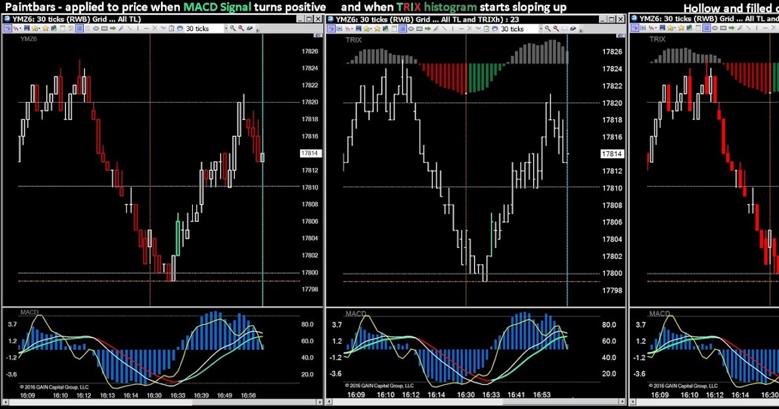This screenshot has height=409, width=779.
Task: Click the save chart icon
Action: click(x=27, y=29)
